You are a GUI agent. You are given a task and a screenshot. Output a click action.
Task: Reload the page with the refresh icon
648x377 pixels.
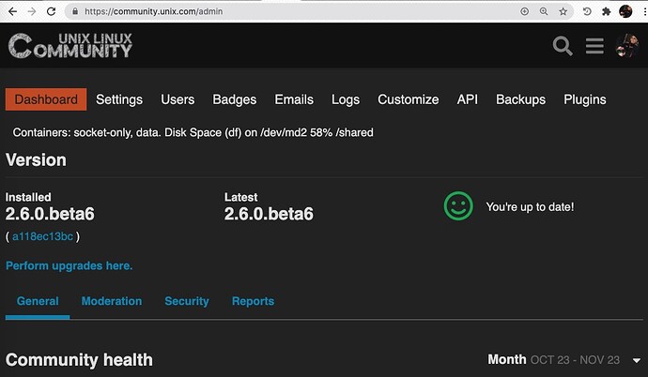point(51,11)
